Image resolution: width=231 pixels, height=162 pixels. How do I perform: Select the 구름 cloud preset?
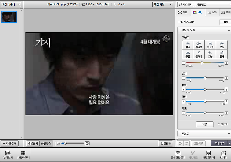click(x=188, y=54)
